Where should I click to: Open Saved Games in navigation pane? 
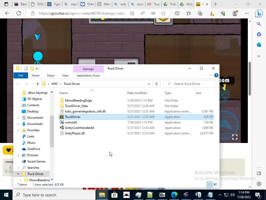point(36,161)
